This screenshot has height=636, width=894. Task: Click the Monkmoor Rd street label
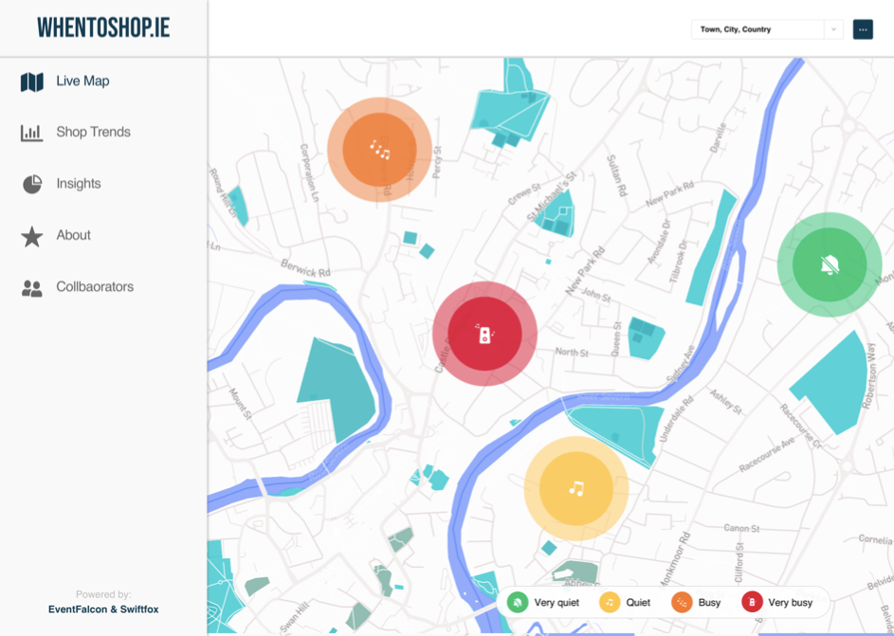coord(676,559)
